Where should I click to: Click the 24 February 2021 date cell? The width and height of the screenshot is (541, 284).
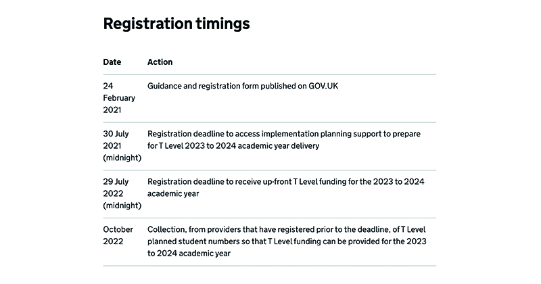tap(119, 98)
